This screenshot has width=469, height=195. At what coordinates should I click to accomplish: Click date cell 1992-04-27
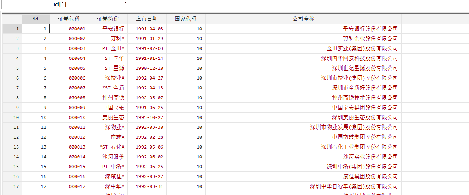pyautogui.click(x=147, y=78)
